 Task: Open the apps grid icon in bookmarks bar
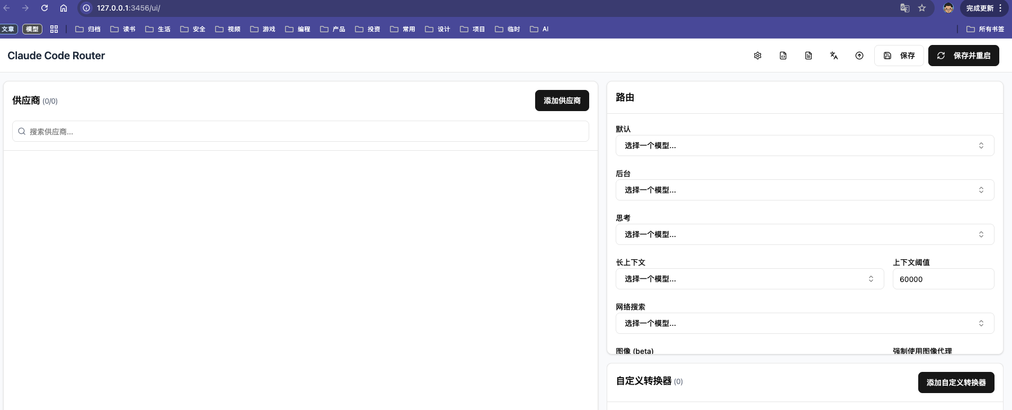pyautogui.click(x=54, y=29)
